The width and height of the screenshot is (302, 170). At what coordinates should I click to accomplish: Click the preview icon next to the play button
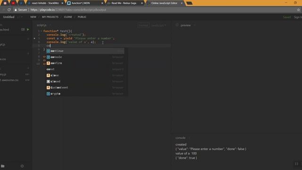pyautogui.click(x=23, y=29)
